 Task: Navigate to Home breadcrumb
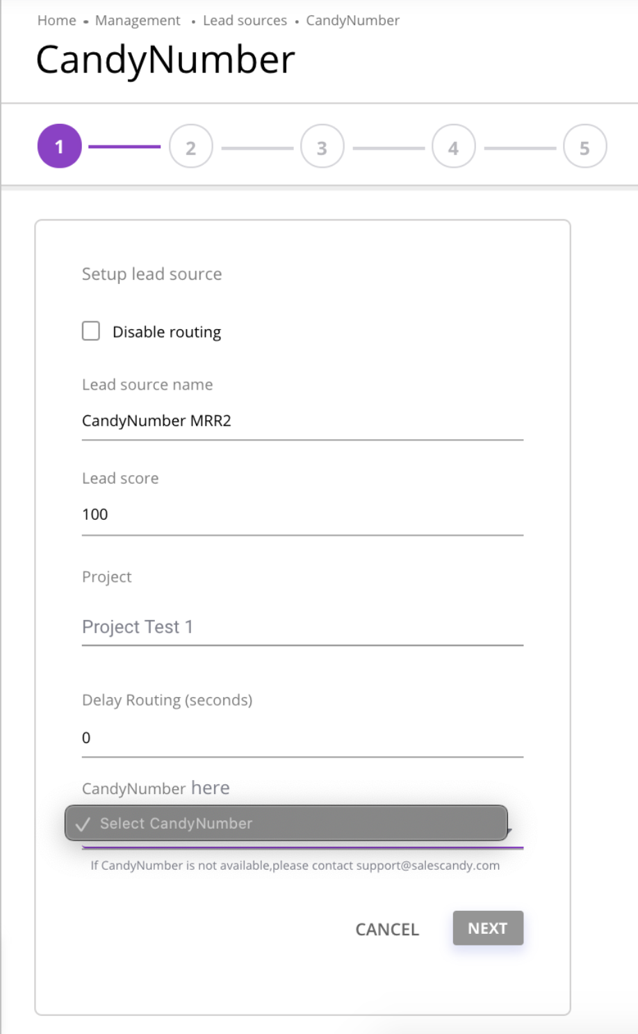(57, 21)
